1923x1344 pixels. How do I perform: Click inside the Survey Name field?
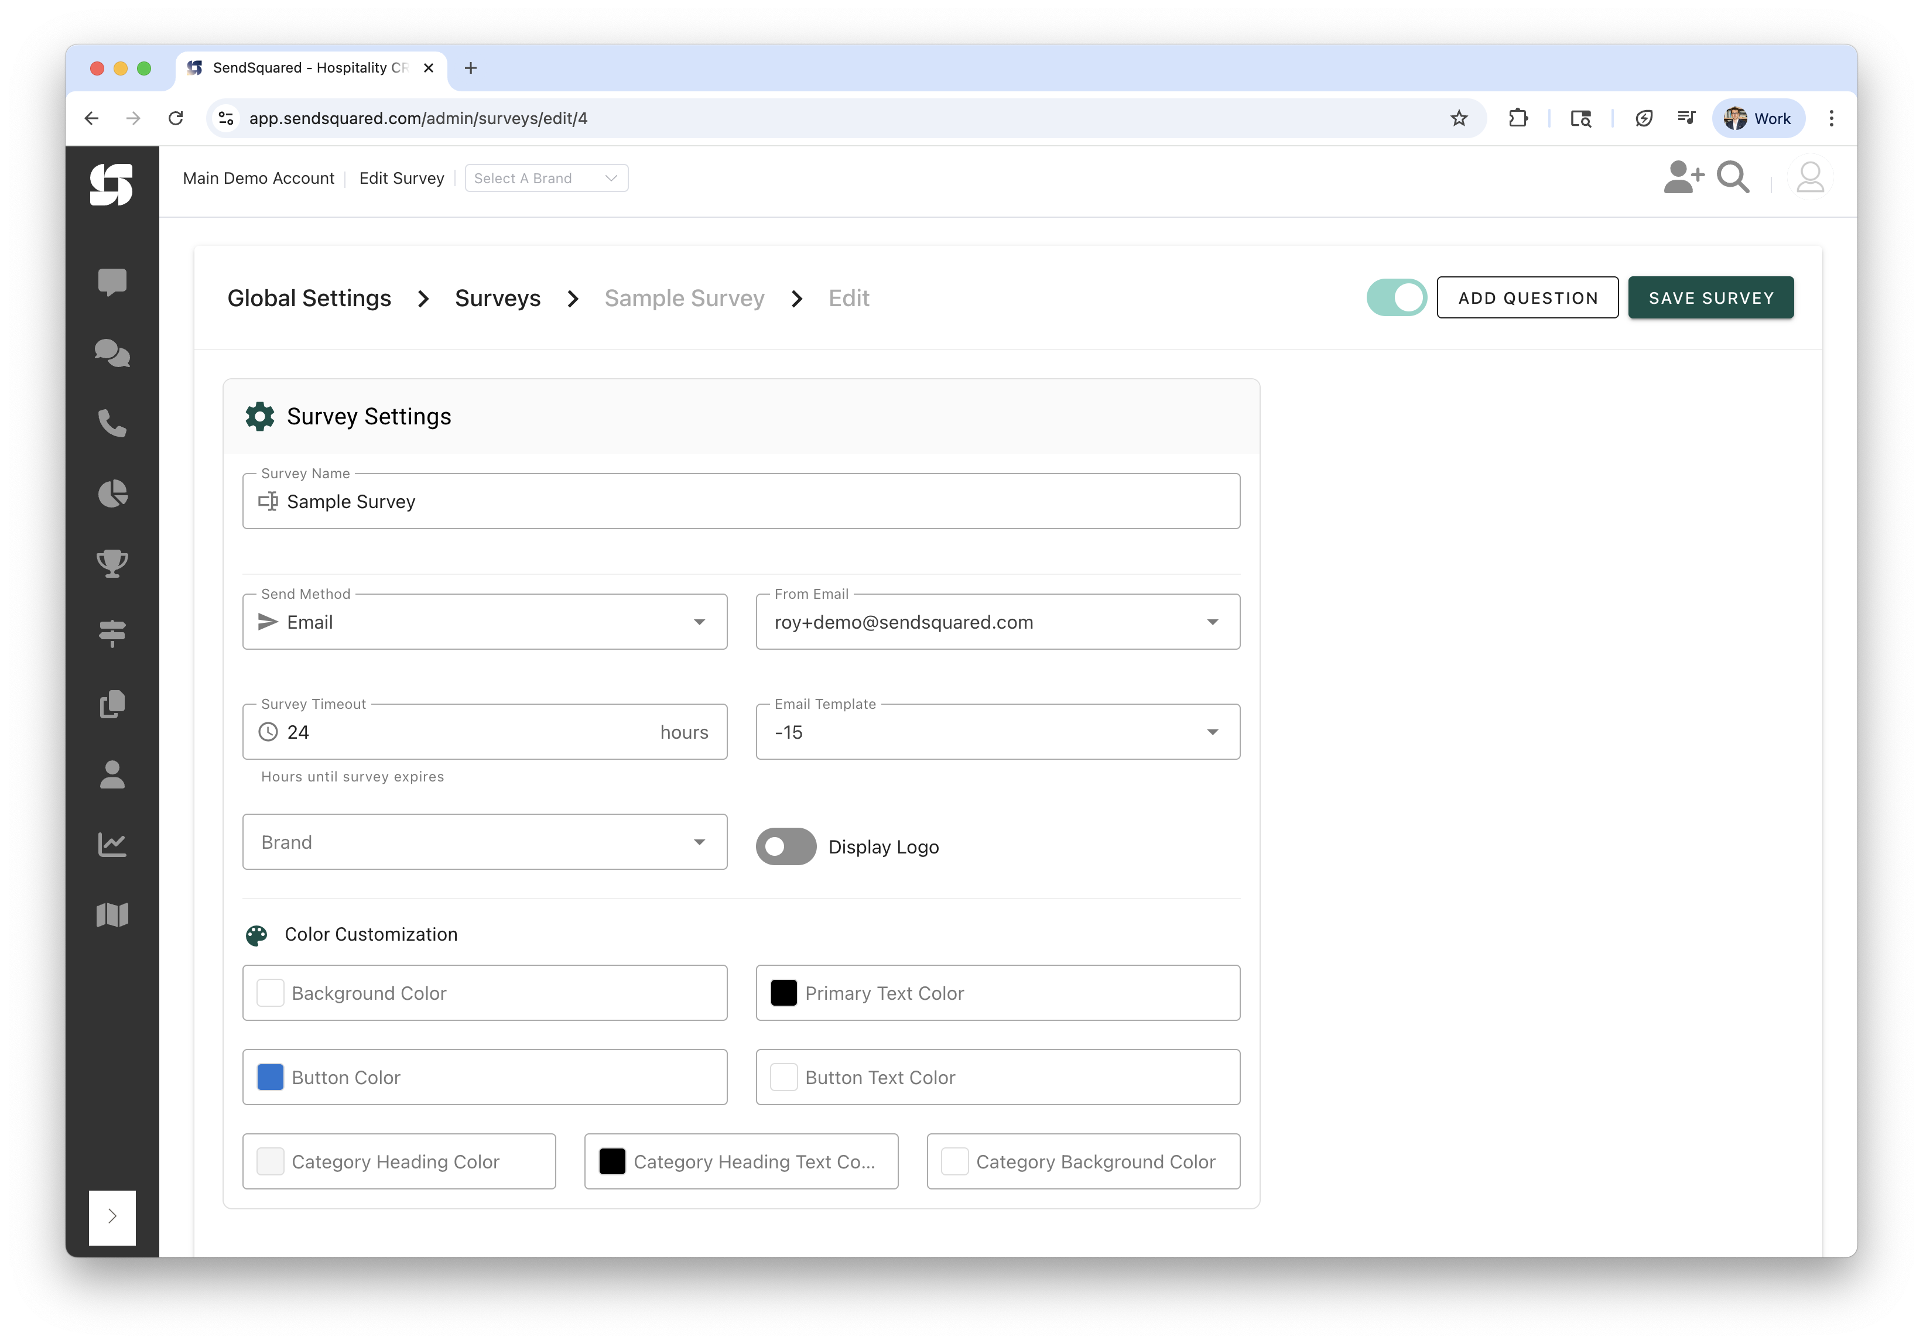coord(740,500)
